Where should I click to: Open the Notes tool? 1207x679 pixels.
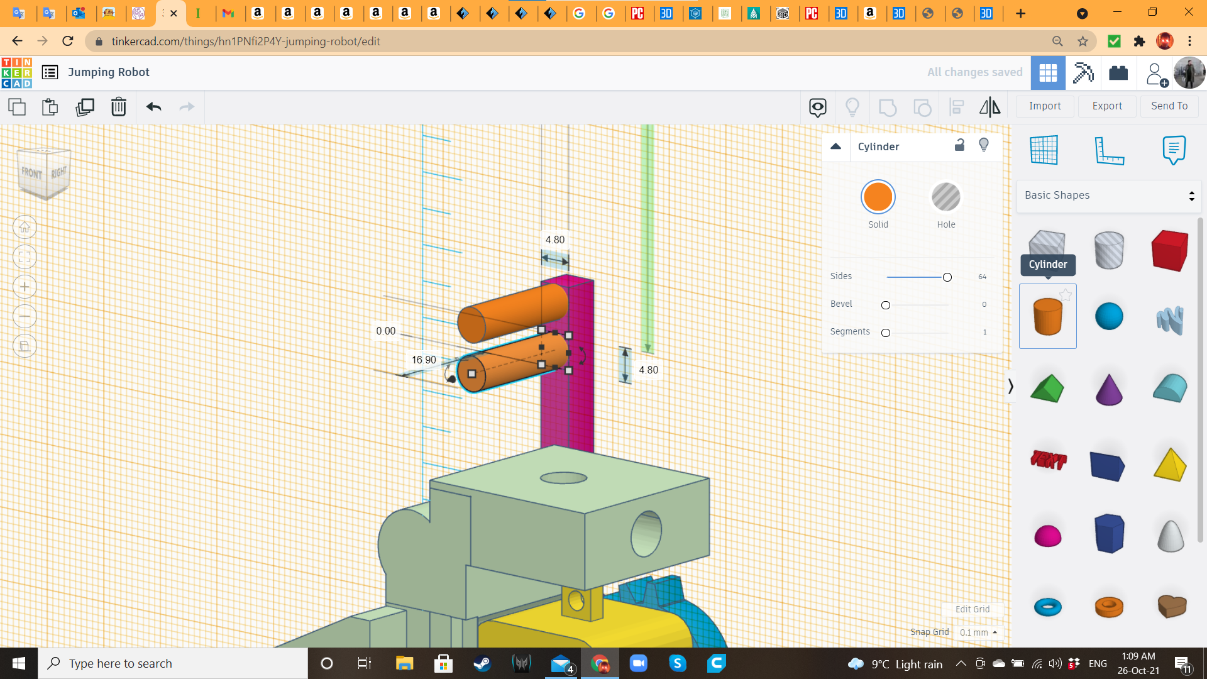click(x=1173, y=150)
